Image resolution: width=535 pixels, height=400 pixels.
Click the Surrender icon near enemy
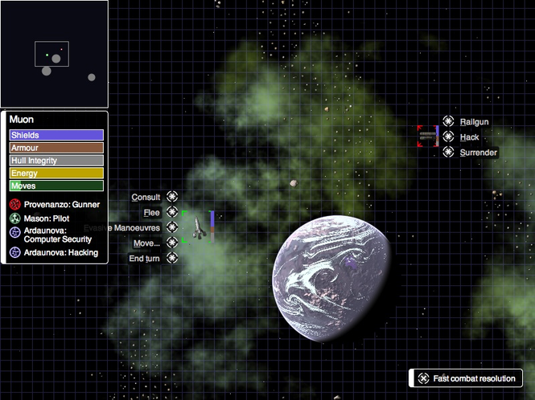click(x=448, y=152)
